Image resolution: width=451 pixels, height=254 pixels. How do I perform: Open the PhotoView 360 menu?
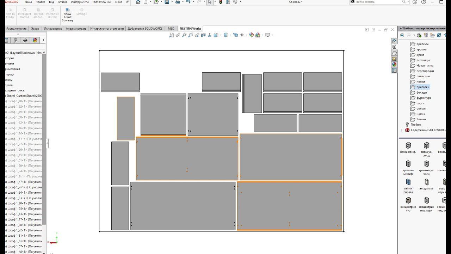[x=102, y=2]
